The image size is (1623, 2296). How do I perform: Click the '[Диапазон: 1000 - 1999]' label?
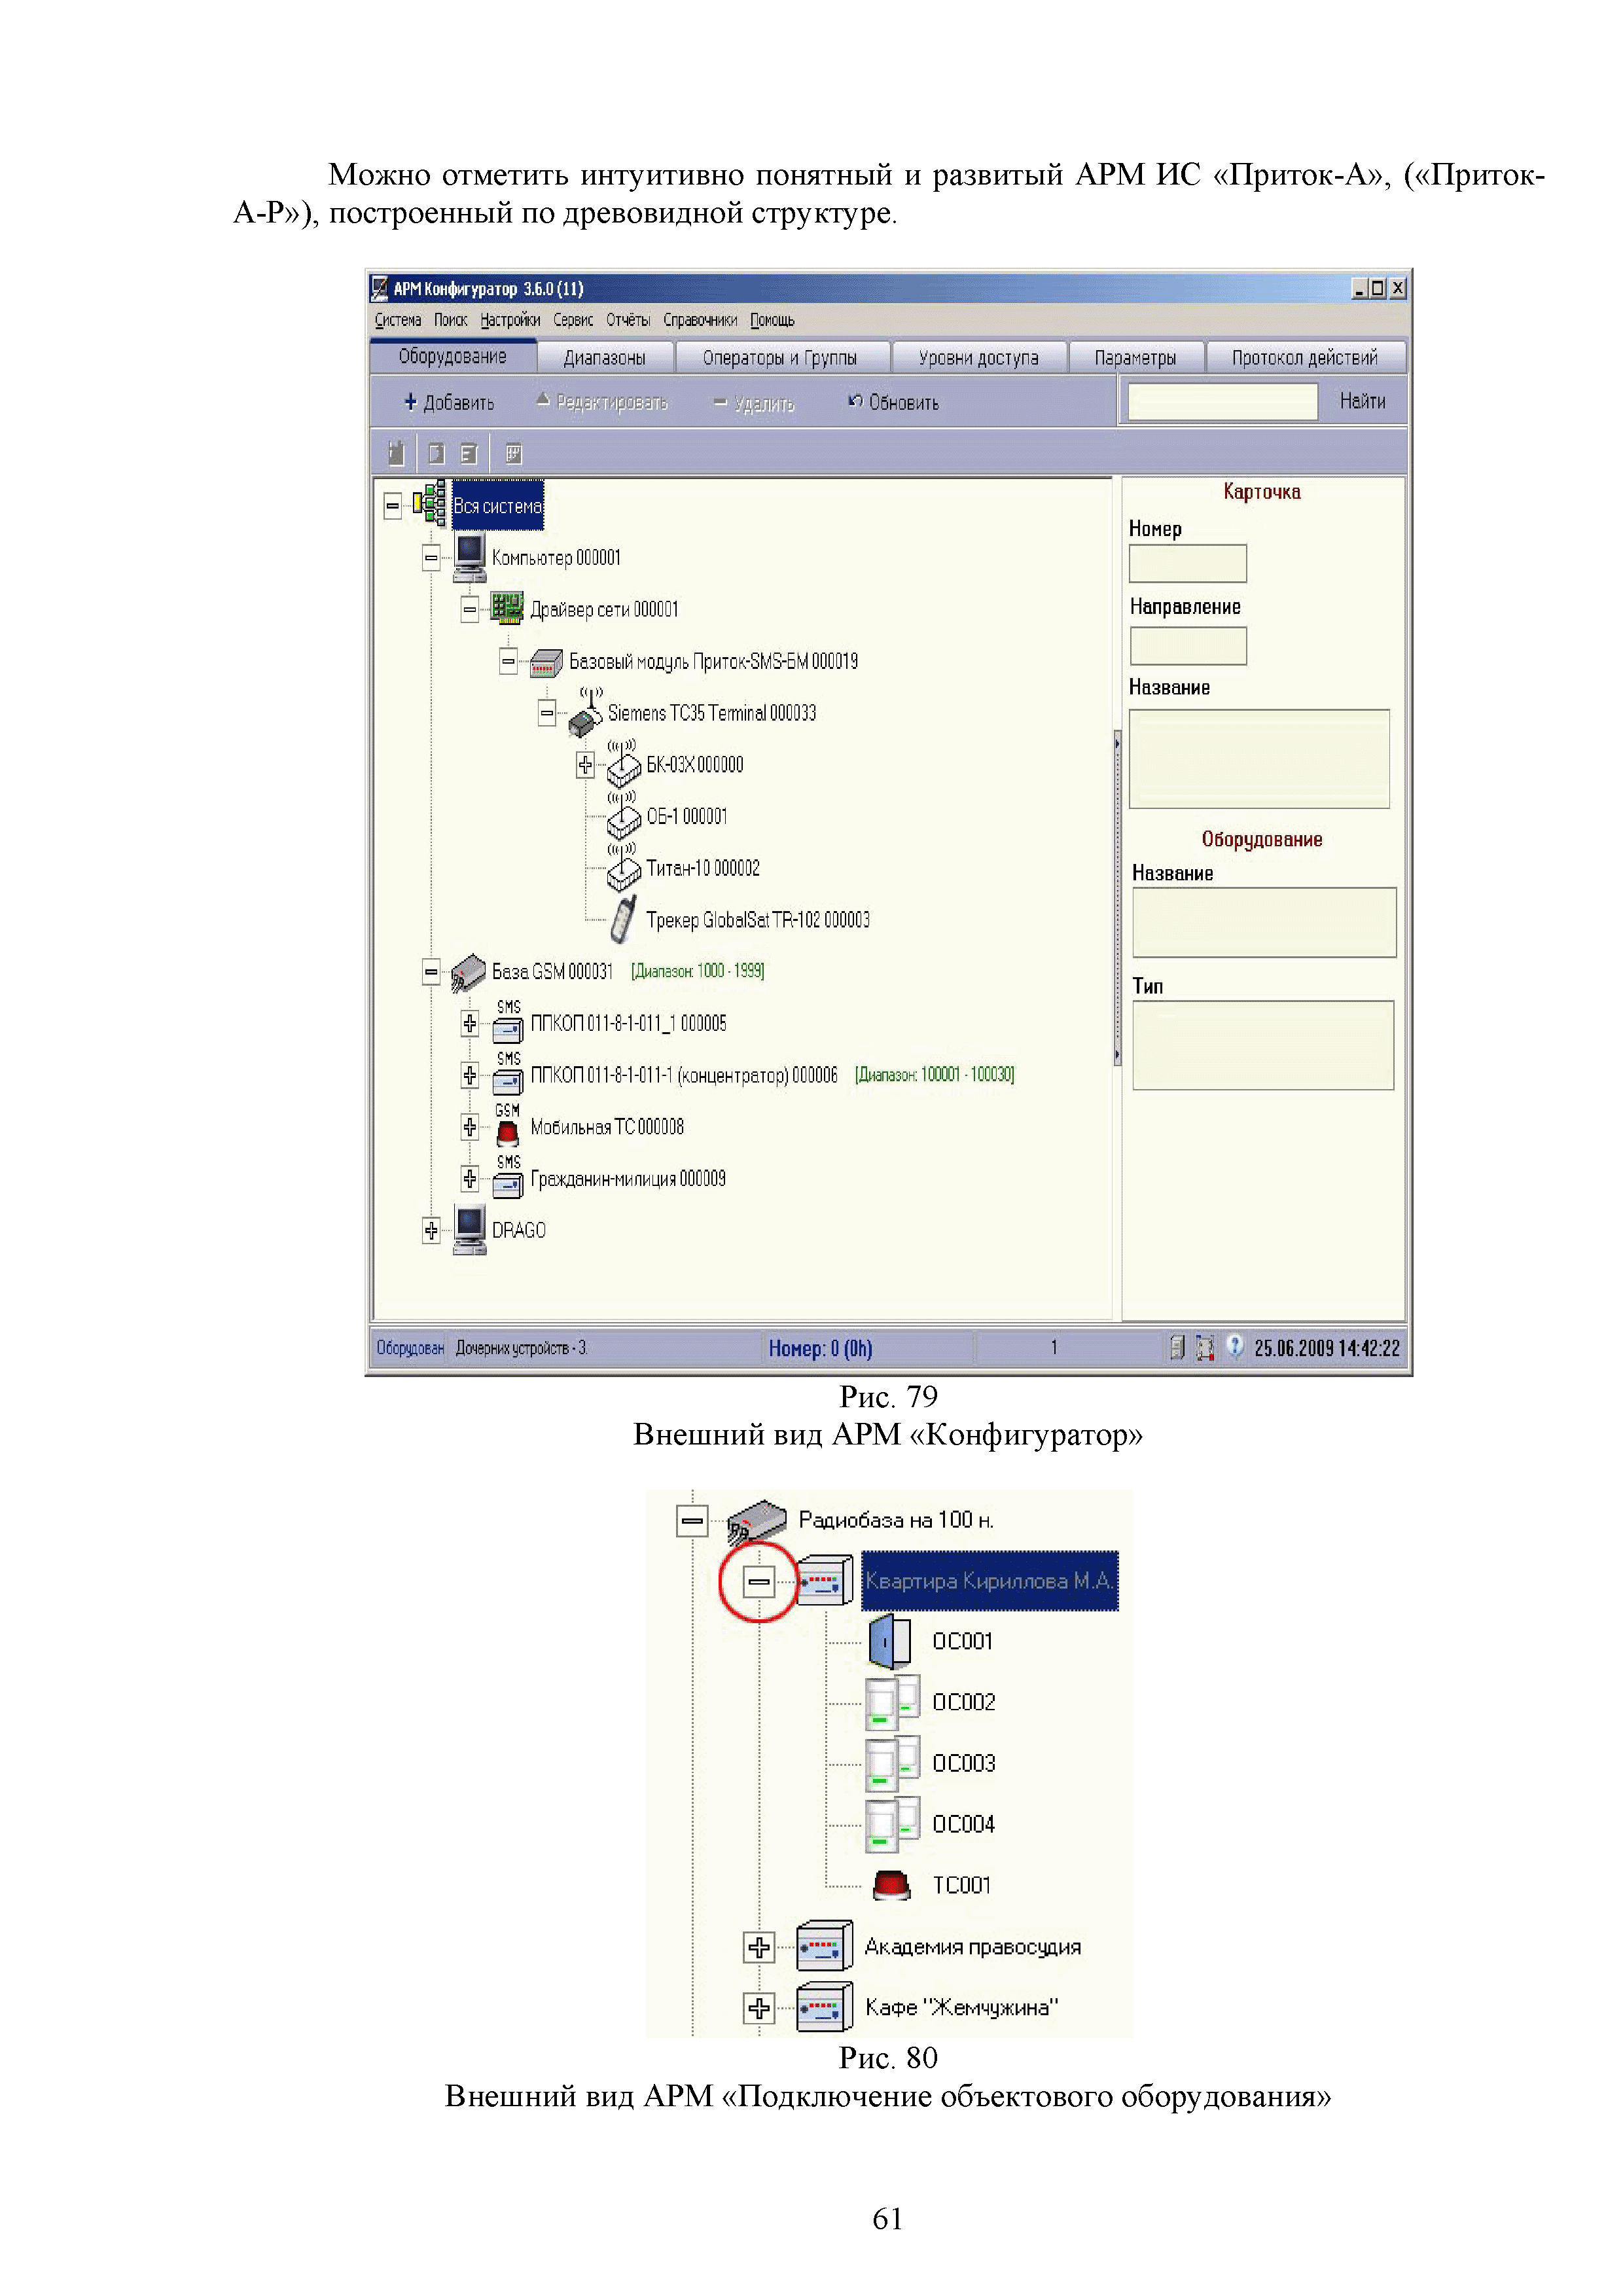[x=697, y=971]
